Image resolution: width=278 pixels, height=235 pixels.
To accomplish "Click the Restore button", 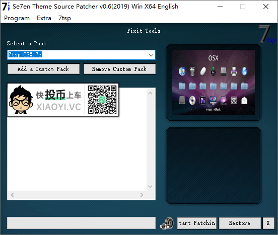I will point(240,223).
